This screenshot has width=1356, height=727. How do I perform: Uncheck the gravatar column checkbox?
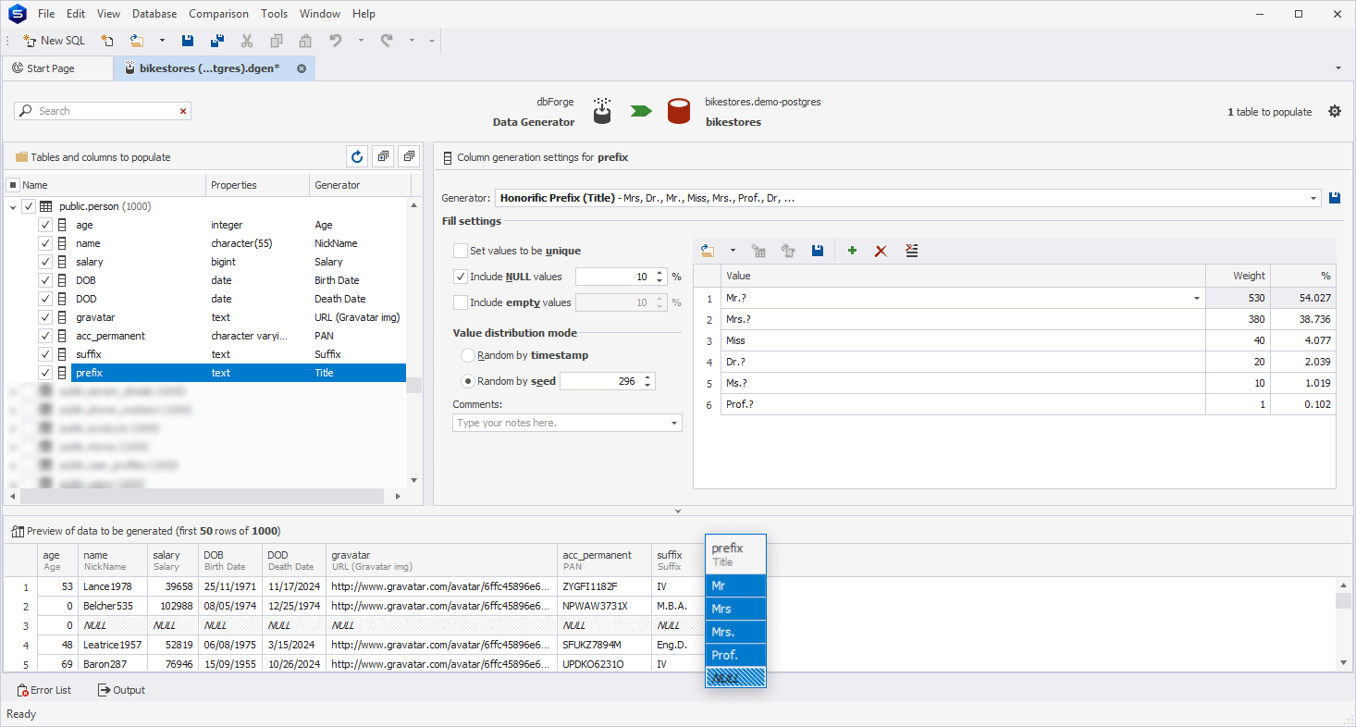[x=45, y=318]
